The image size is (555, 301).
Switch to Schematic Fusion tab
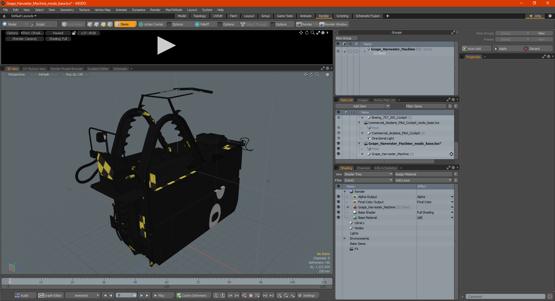tap(368, 16)
